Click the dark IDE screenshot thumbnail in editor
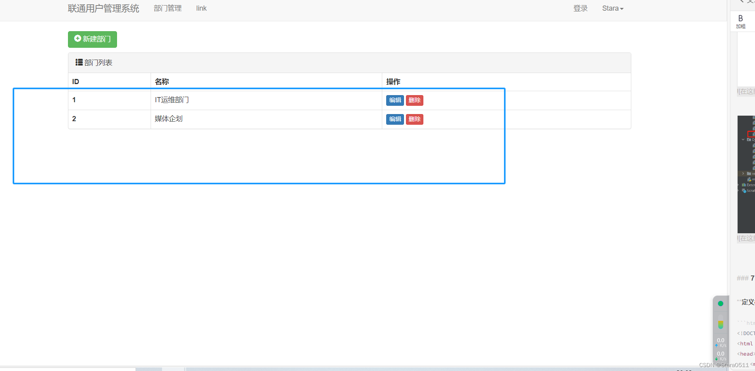755x371 pixels. click(746, 174)
